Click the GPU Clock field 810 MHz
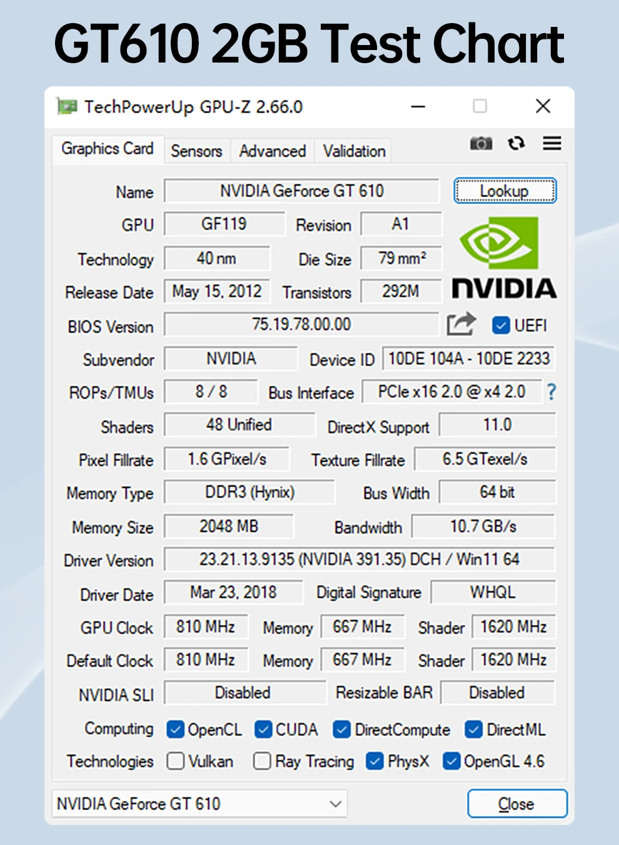This screenshot has height=845, width=619. tap(206, 627)
